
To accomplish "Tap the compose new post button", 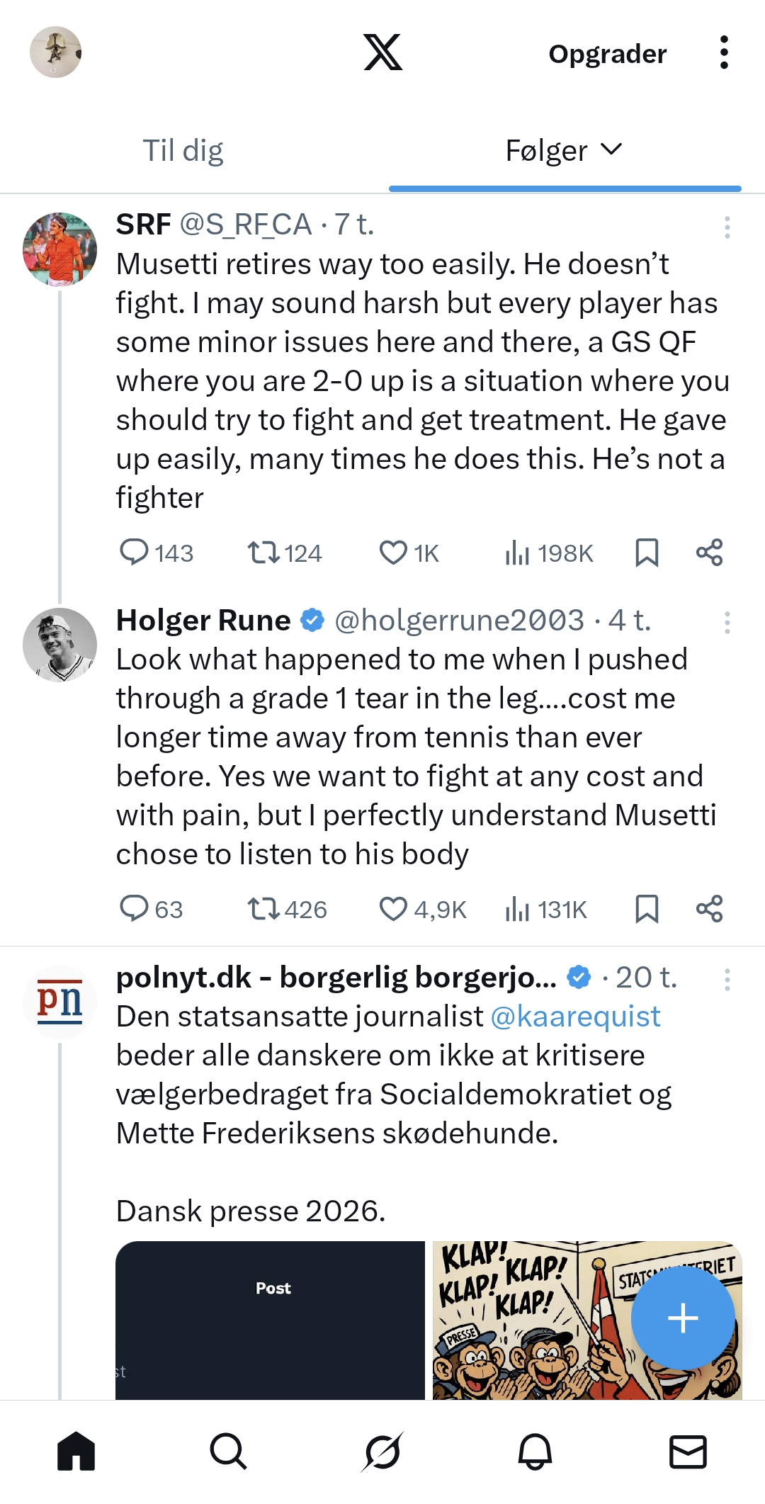I will coord(683,1318).
